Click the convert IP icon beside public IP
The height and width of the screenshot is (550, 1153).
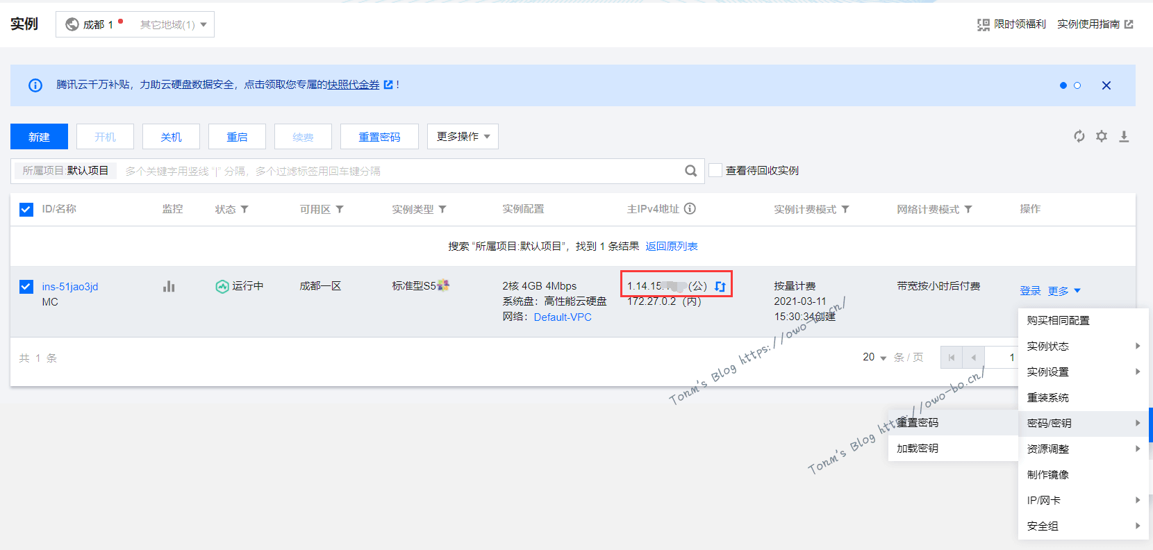(x=720, y=286)
